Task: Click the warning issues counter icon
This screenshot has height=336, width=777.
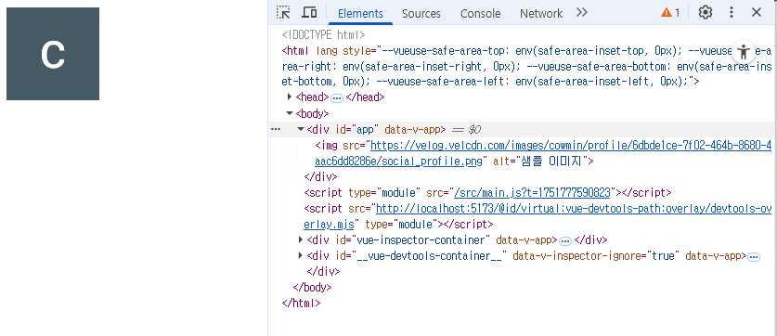Action: (670, 13)
